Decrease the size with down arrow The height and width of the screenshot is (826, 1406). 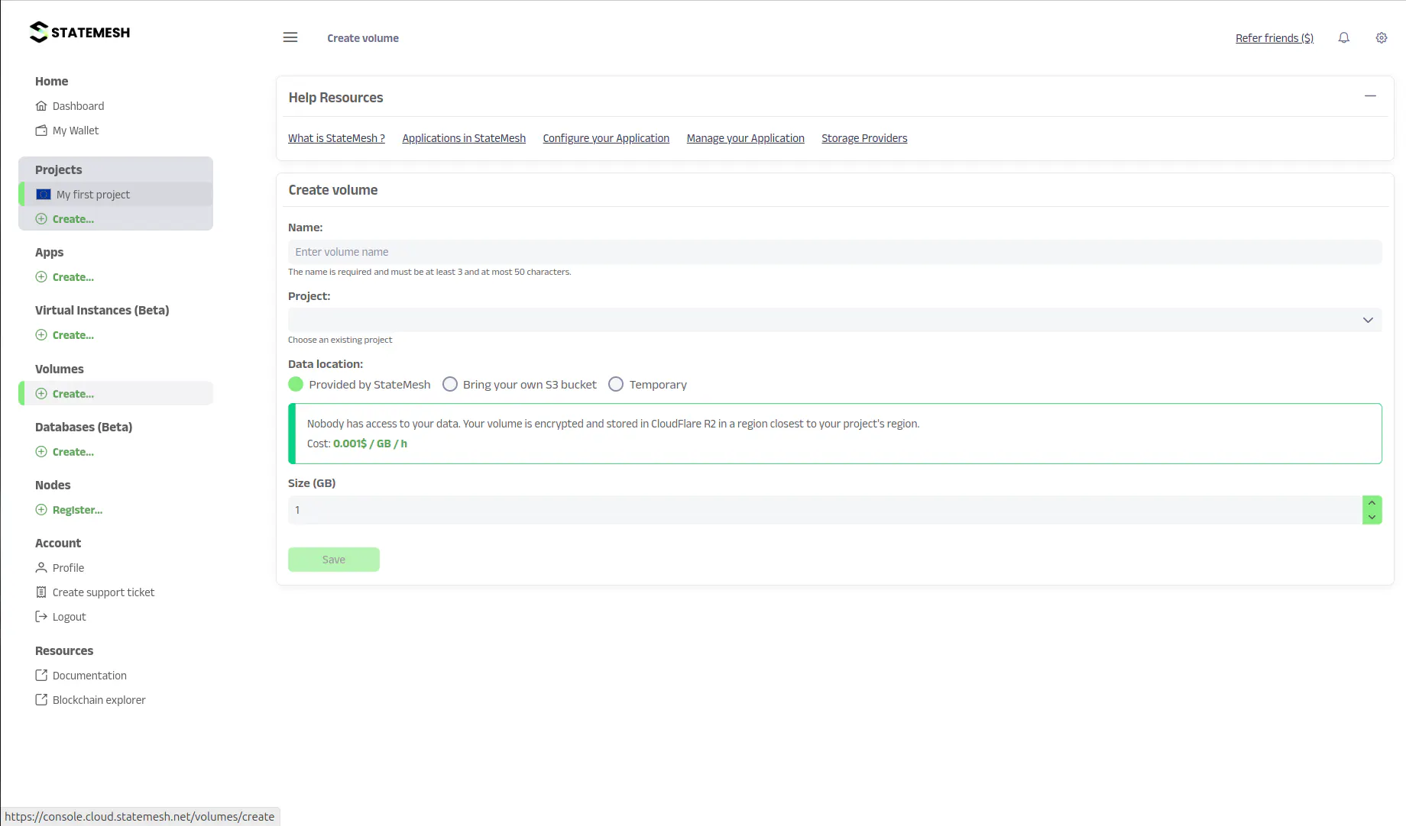(1372, 518)
